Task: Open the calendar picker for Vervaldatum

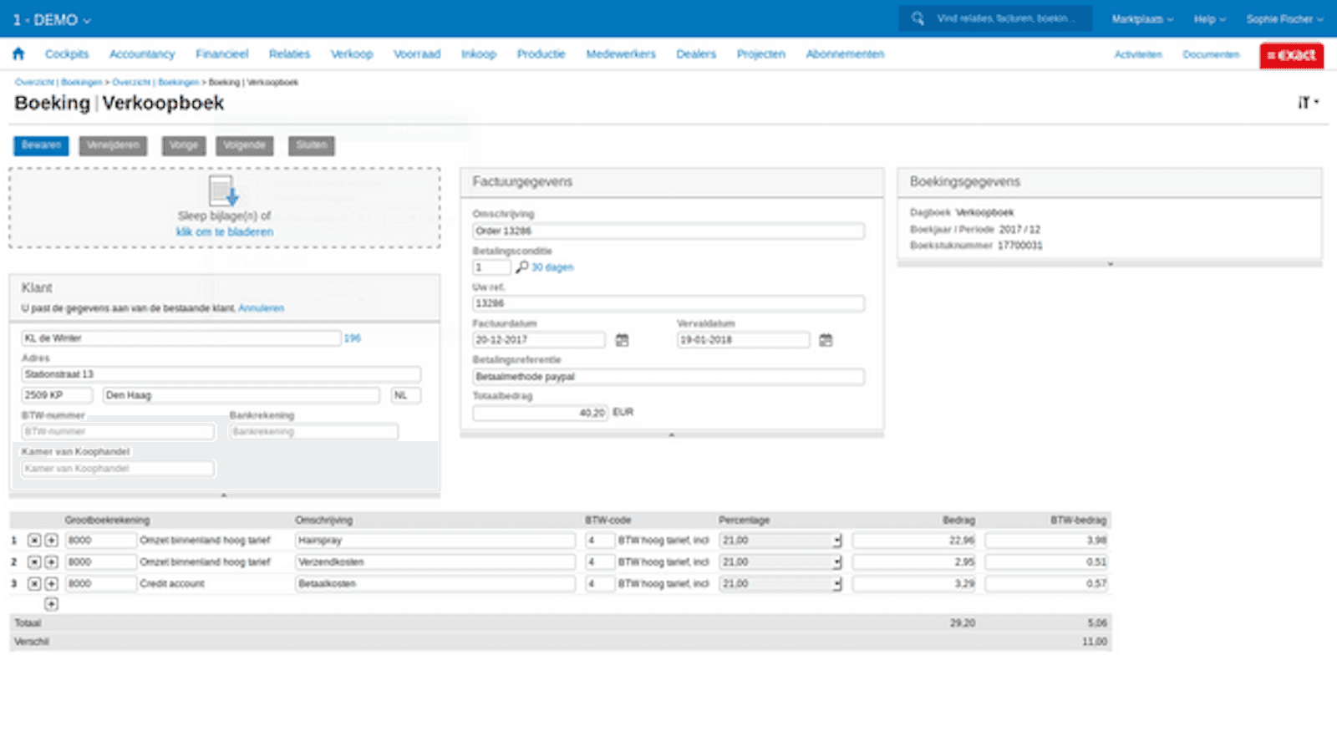Action: [826, 339]
